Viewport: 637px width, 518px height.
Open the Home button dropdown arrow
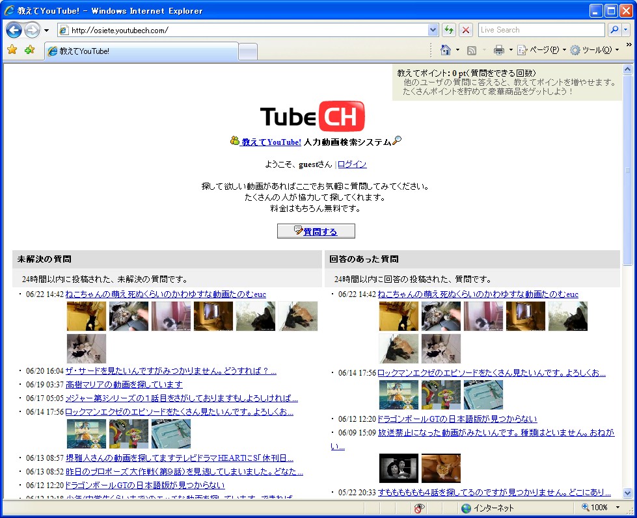tap(458, 50)
